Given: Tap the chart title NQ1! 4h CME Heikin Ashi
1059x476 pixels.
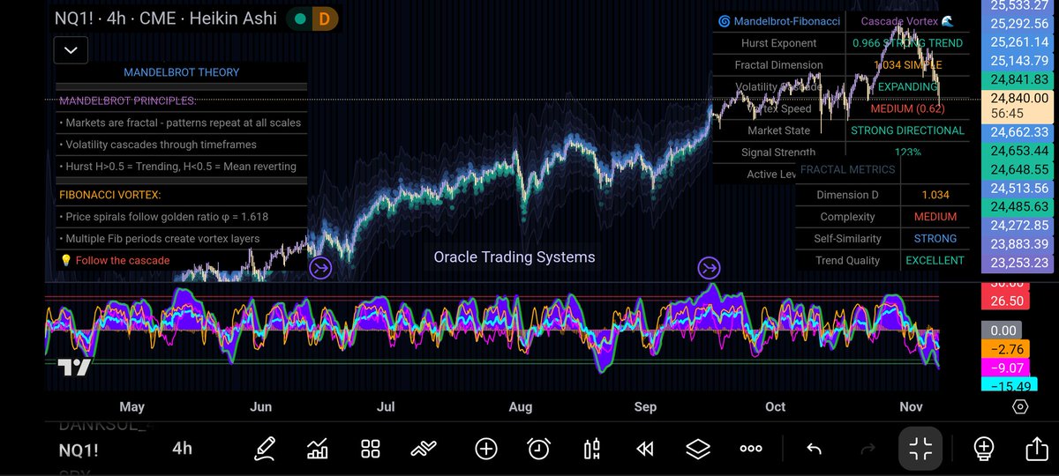Looking at the screenshot, I should tap(165, 18).
